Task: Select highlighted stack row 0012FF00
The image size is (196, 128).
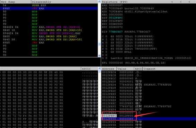Action: 149,119
